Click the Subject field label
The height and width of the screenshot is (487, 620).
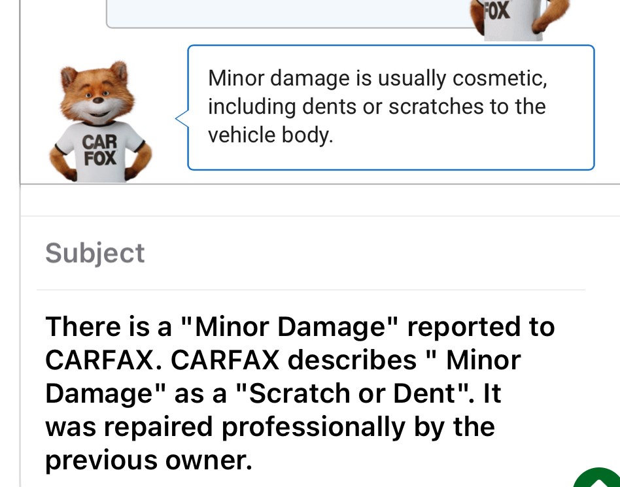pyautogui.click(x=95, y=253)
